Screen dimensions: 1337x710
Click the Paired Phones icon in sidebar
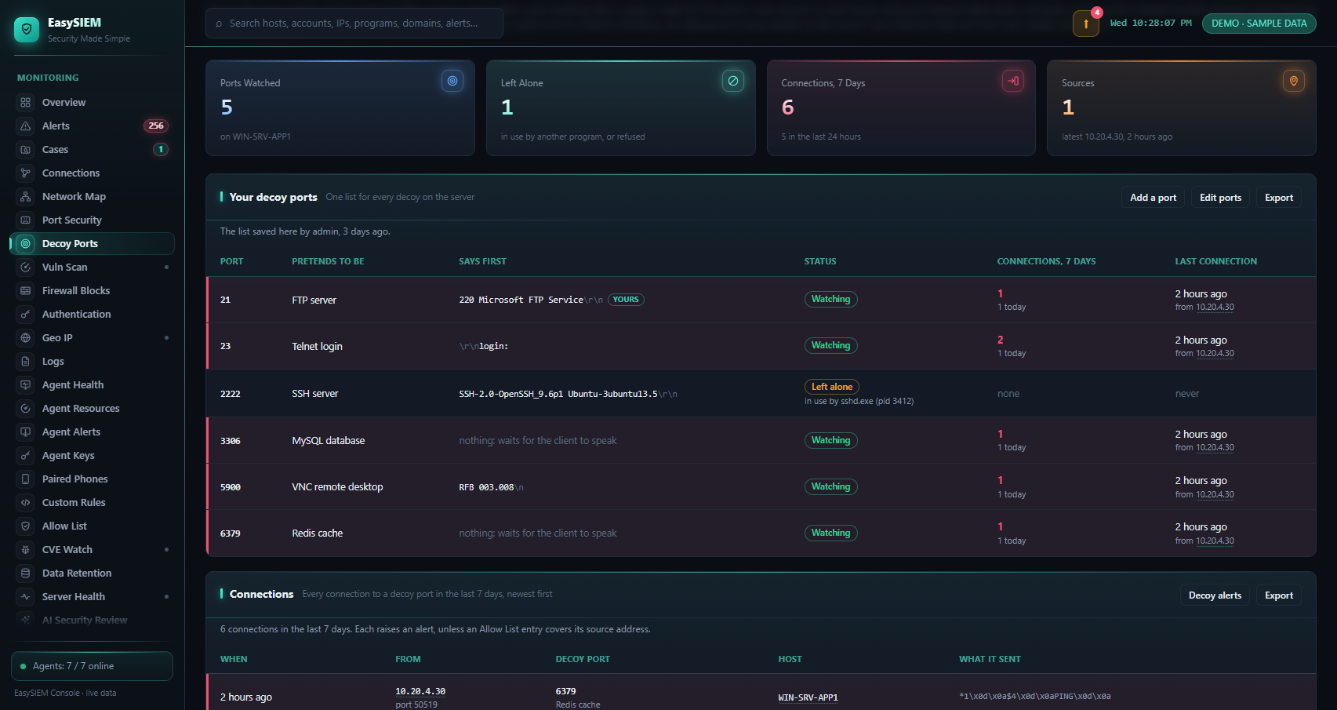pos(26,479)
